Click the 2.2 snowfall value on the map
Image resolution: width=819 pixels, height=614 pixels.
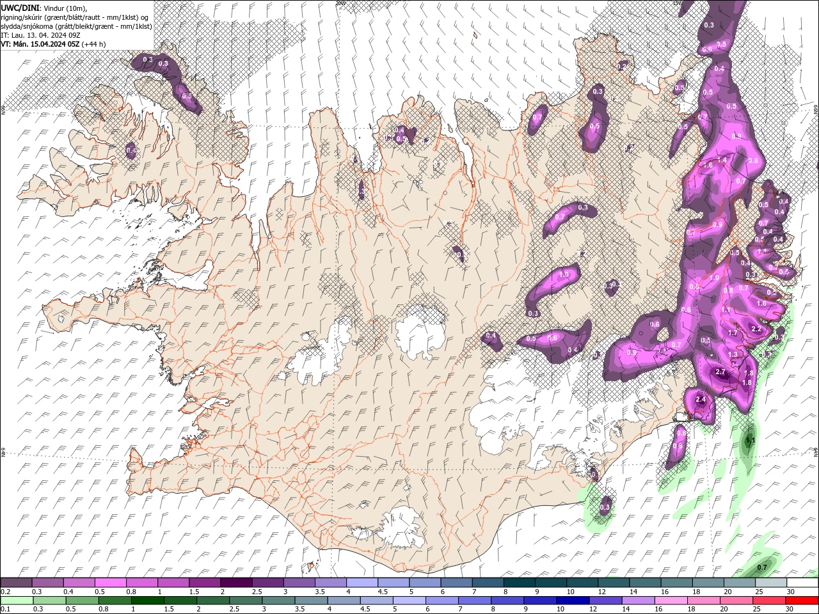[756, 329]
